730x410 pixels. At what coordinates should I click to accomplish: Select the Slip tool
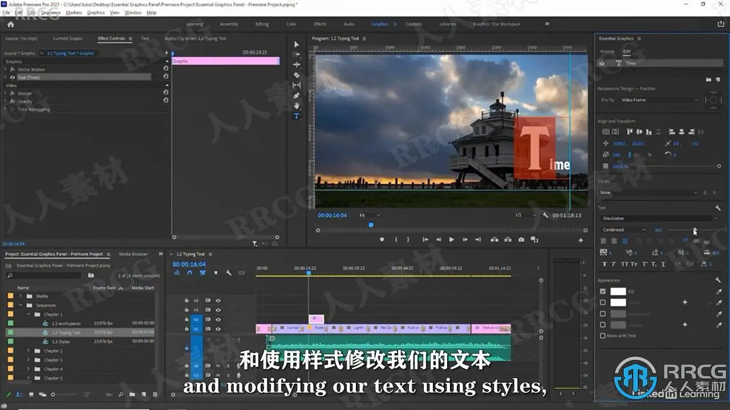[x=296, y=85]
